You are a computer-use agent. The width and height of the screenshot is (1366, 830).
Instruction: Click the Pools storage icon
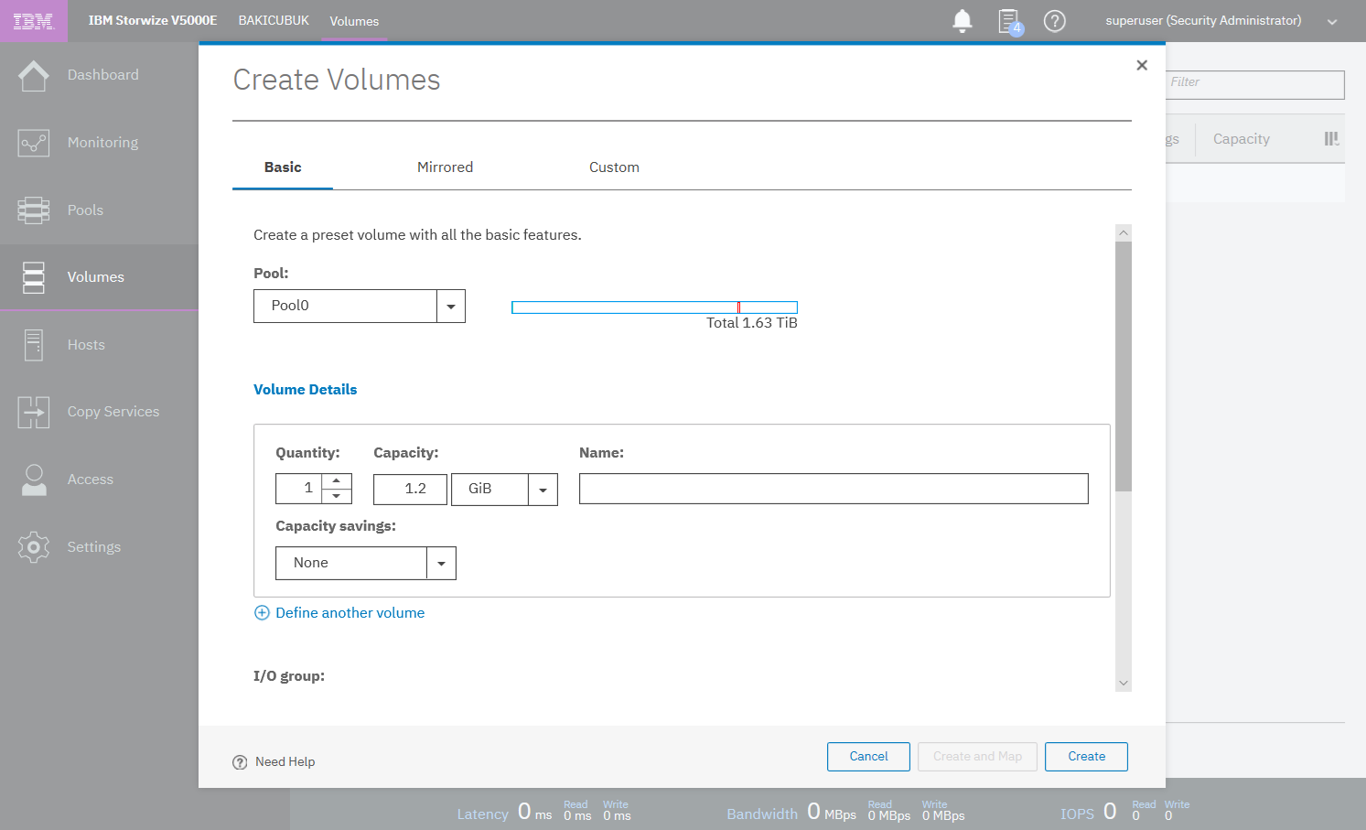[x=34, y=210]
